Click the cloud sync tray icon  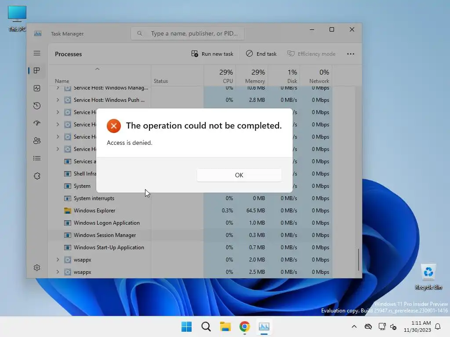368,326
